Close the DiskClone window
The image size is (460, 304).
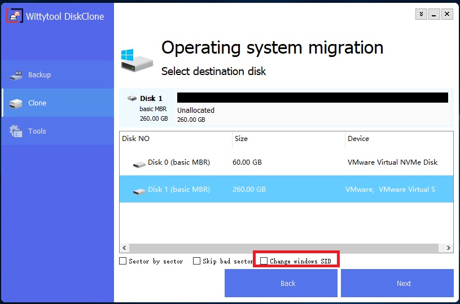pos(447,14)
